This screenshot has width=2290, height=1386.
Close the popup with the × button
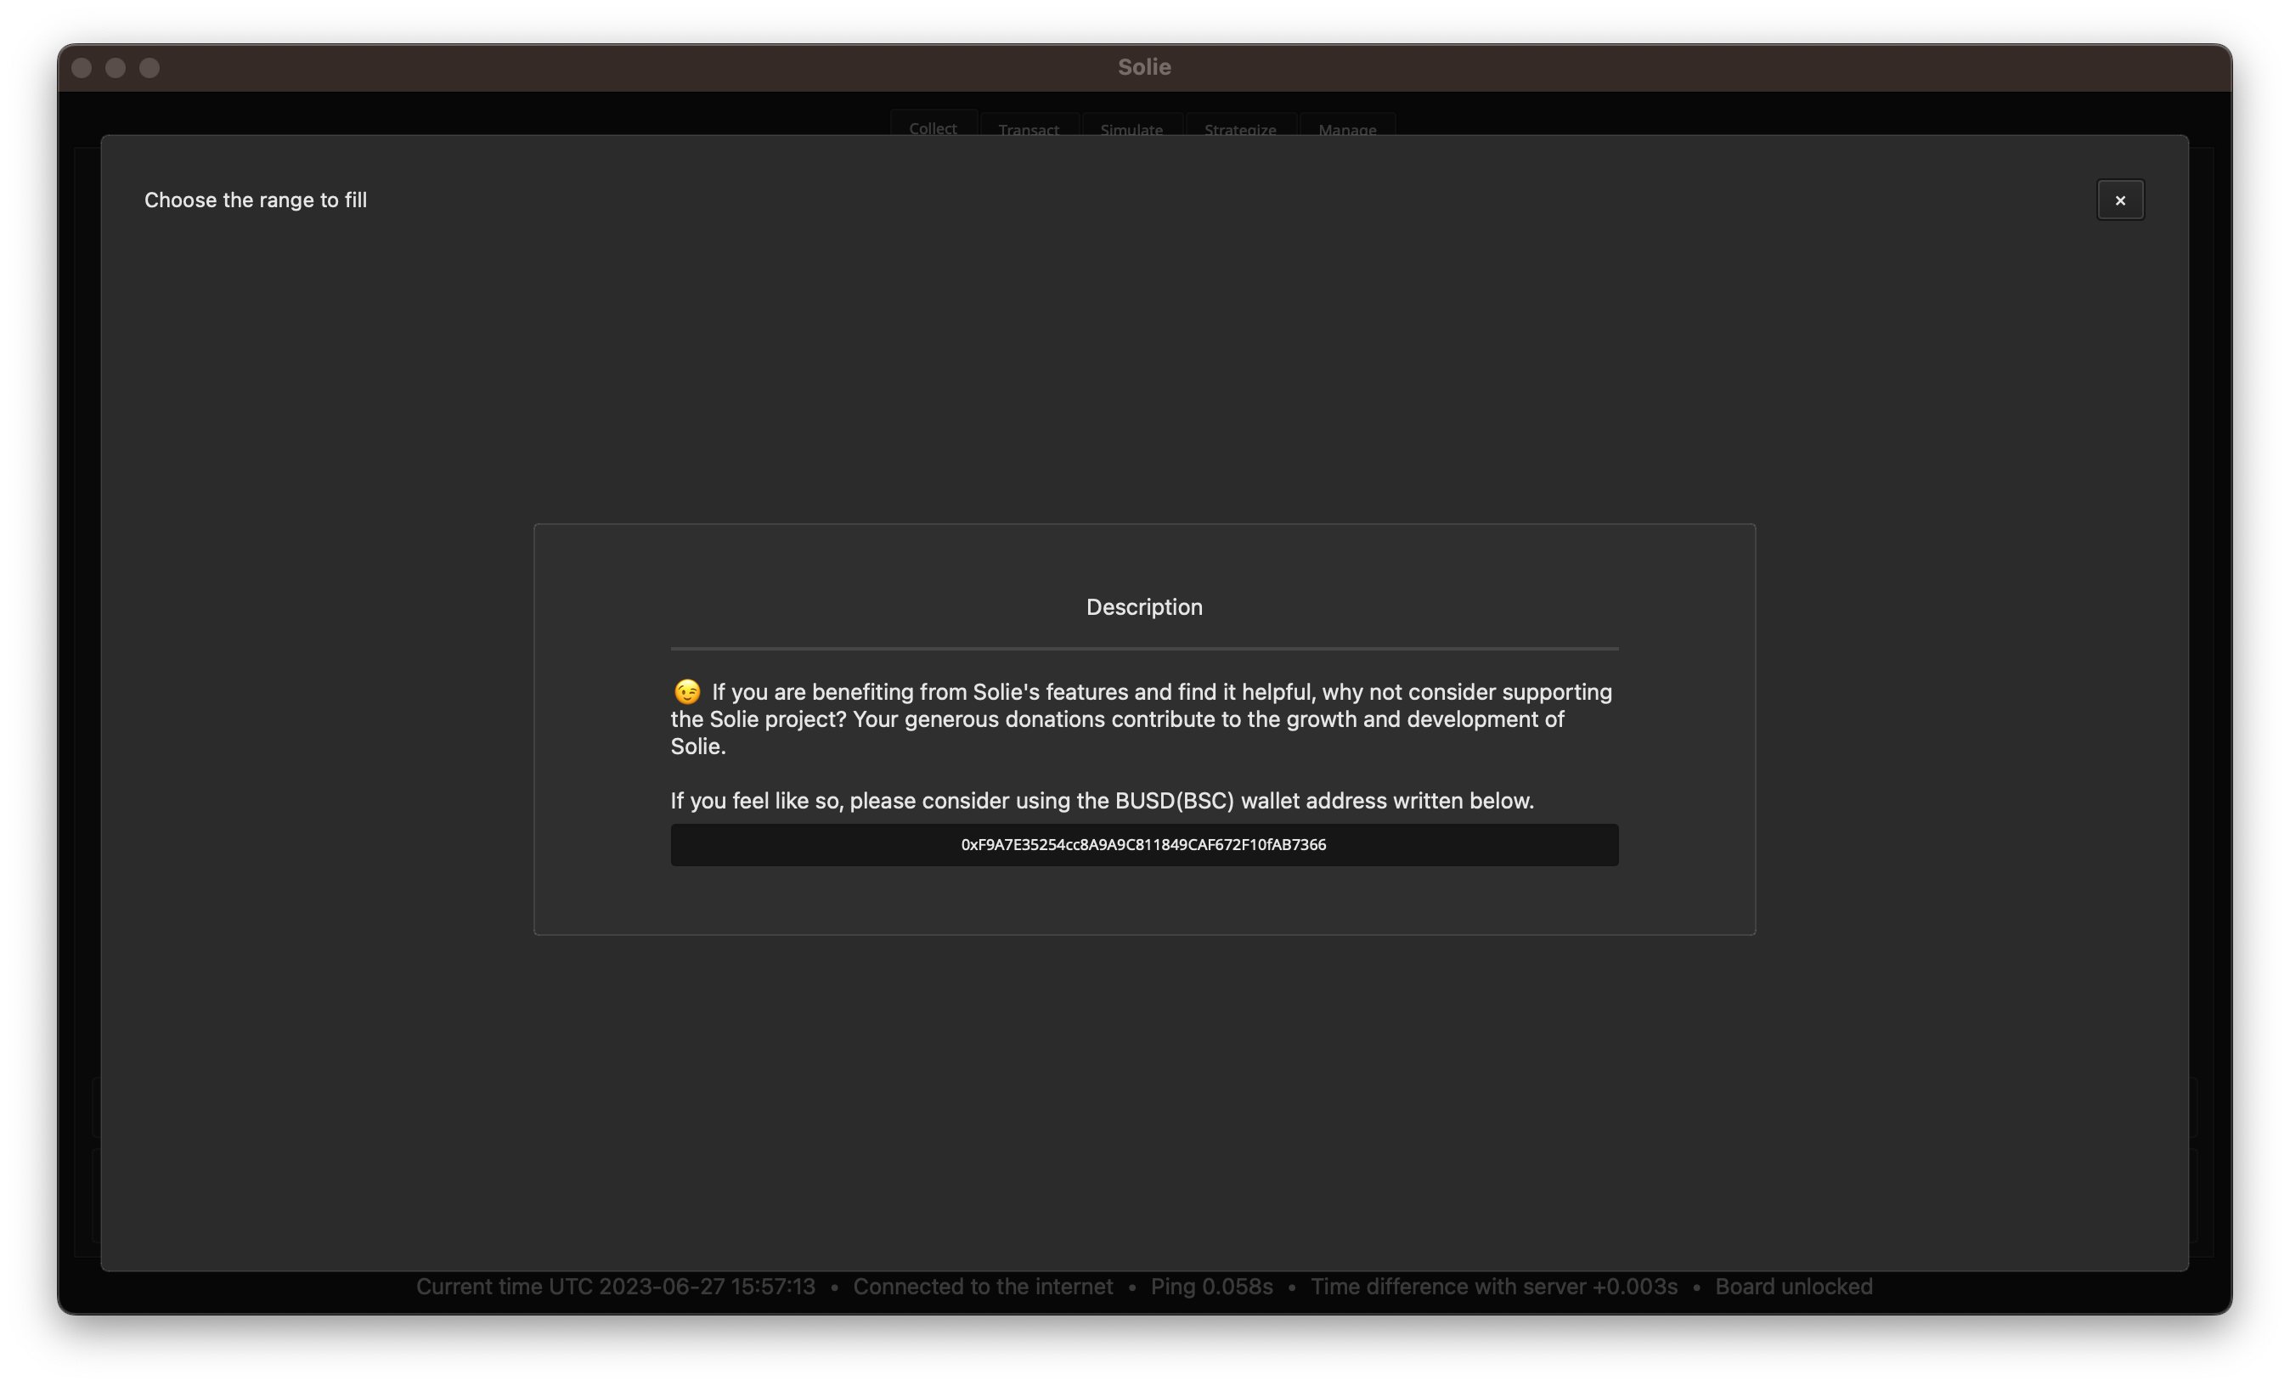[x=2119, y=200]
